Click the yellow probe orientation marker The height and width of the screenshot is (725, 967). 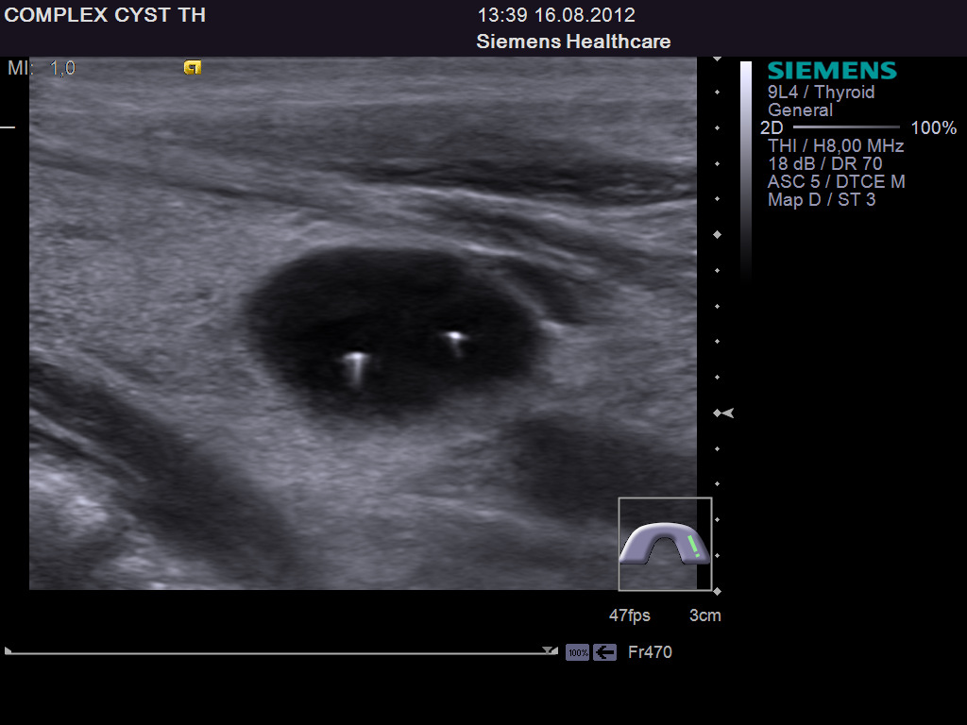[x=193, y=68]
